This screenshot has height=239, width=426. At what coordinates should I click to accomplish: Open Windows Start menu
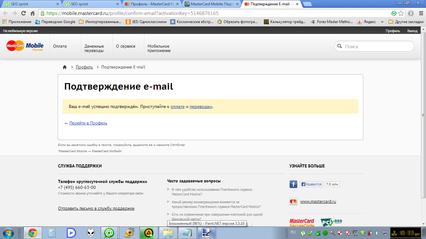(x=8, y=233)
